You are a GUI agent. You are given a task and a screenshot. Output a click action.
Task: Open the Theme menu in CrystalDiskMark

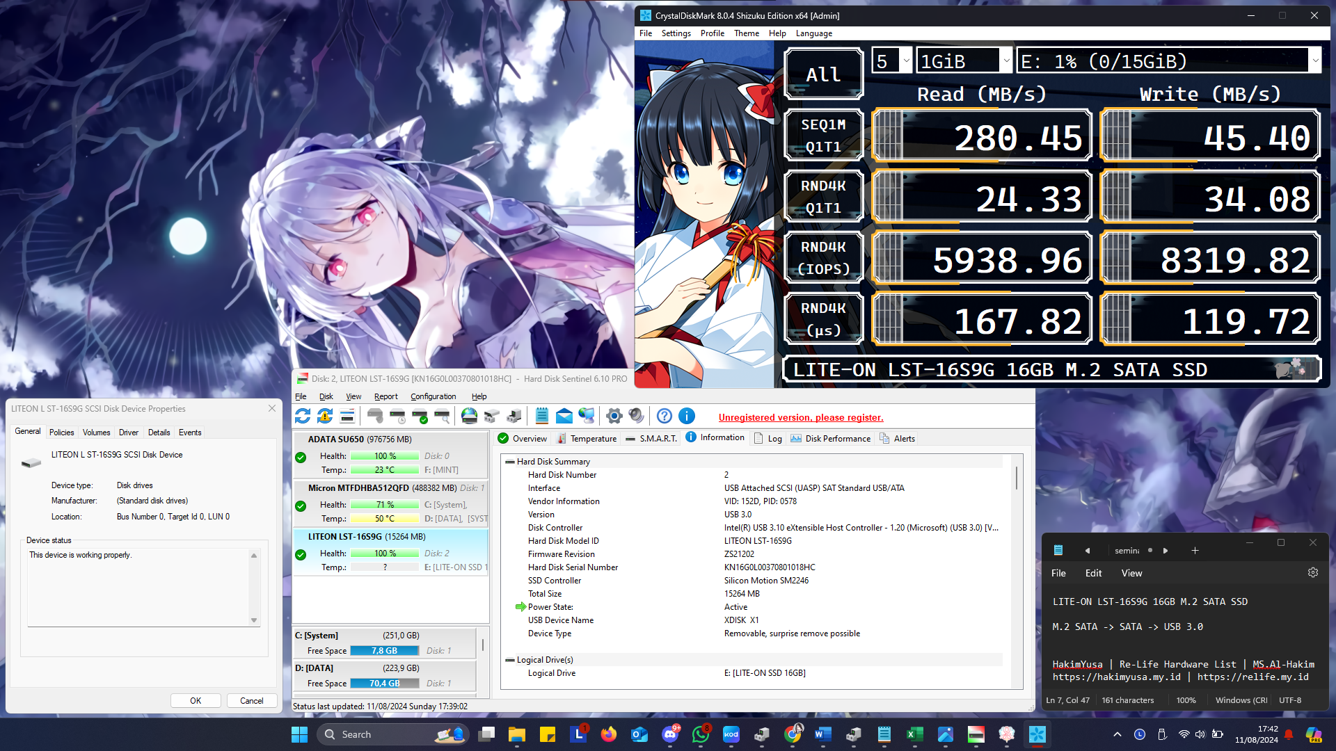[x=747, y=33]
